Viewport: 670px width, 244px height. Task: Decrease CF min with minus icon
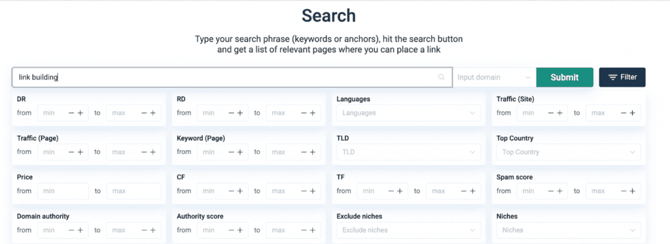point(231,191)
